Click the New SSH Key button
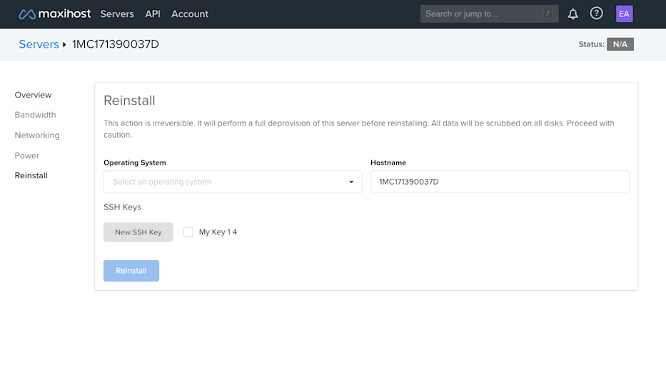The image size is (666, 365). 138,232
